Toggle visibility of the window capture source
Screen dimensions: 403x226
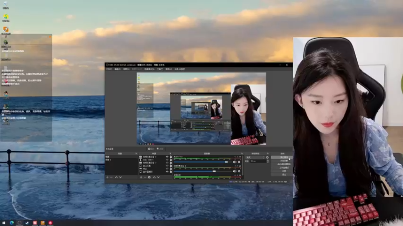(167, 166)
